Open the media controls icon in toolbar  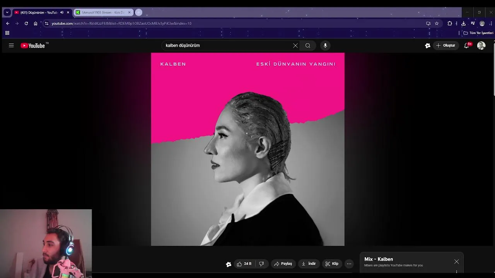click(x=473, y=24)
